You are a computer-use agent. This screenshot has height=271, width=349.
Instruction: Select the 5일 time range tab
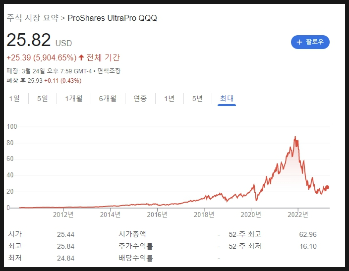pyautogui.click(x=42, y=99)
